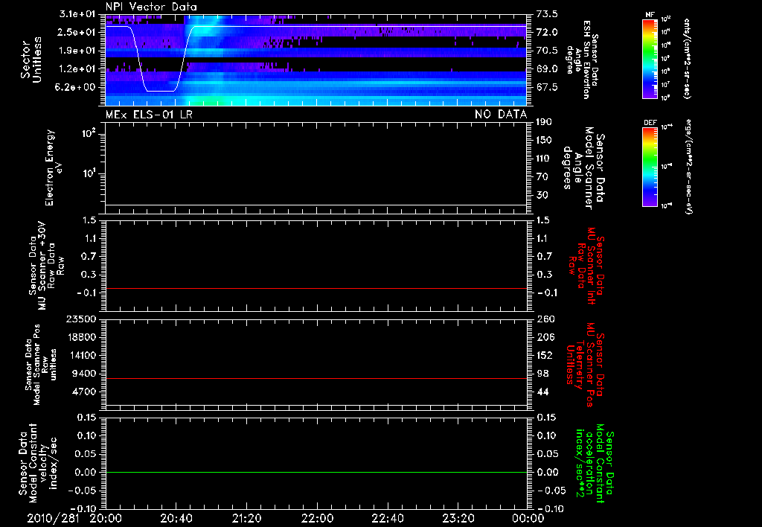Click the DEF color scale bar
The height and width of the screenshot is (527, 762).
647,165
